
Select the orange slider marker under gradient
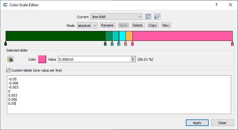coord(126,44)
